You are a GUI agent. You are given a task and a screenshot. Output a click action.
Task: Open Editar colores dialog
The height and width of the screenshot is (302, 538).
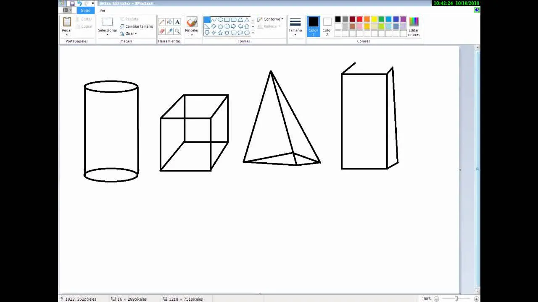pyautogui.click(x=414, y=26)
